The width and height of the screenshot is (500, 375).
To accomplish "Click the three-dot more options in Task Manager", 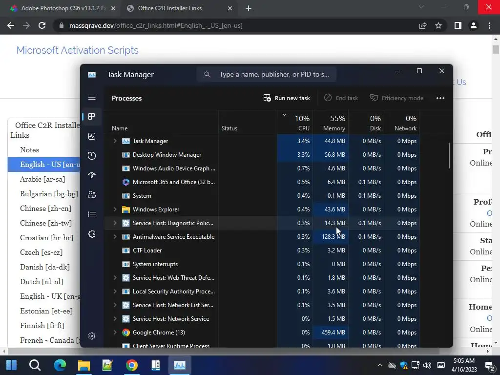I will click(440, 98).
